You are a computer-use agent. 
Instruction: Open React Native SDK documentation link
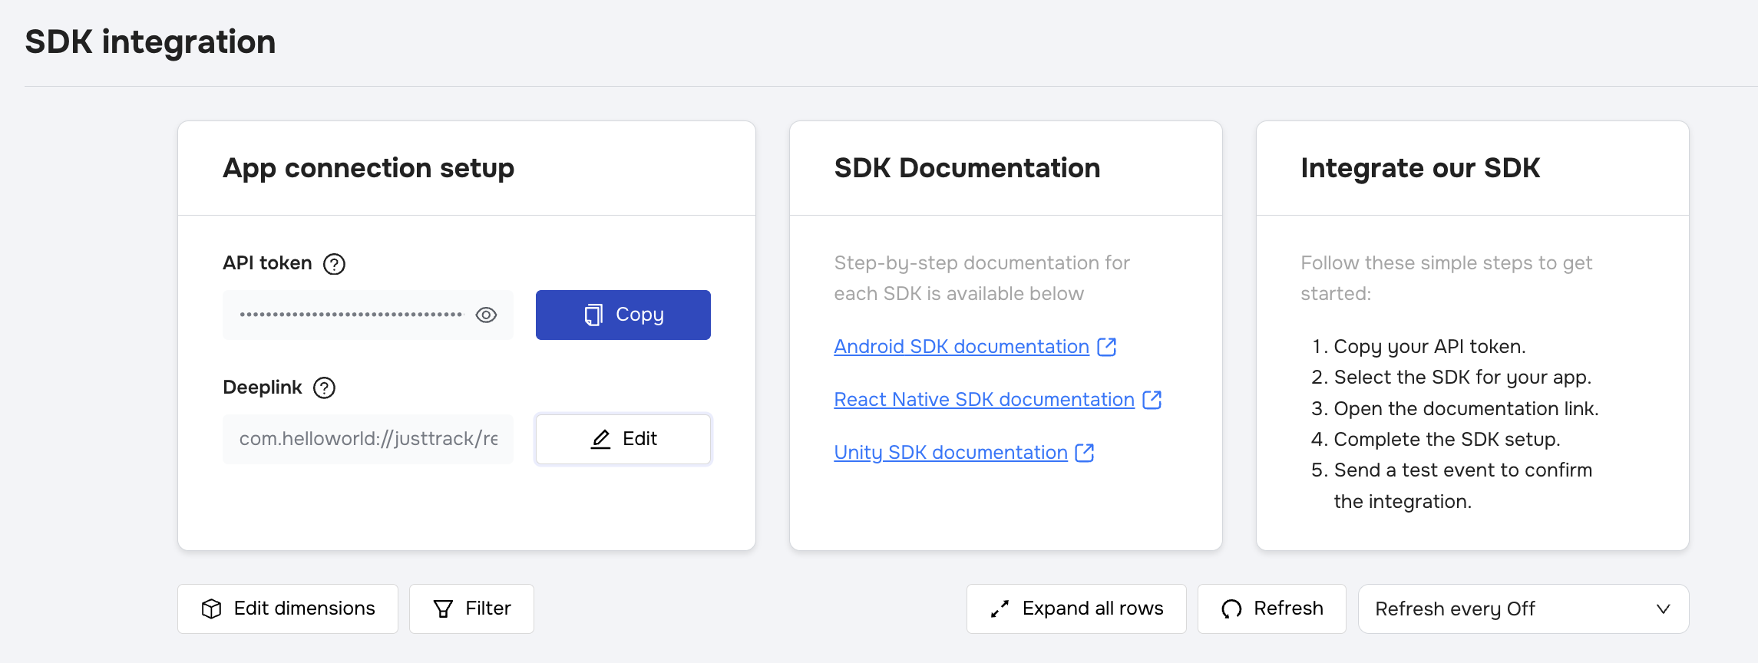[983, 400]
